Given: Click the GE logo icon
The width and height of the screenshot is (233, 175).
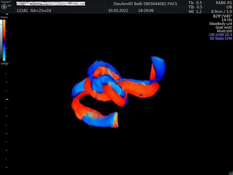Looking at the screenshot, I should pos(4,7).
